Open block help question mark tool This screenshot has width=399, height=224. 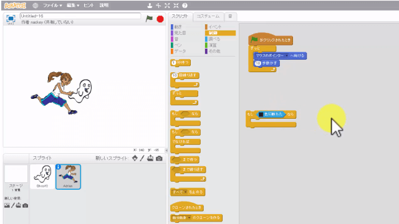(185, 6)
